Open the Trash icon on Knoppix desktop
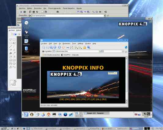163x130 pixels. click(26, 49)
